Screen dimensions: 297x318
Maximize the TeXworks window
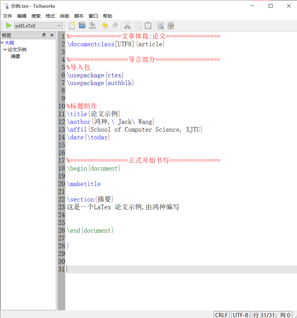coord(271,6)
